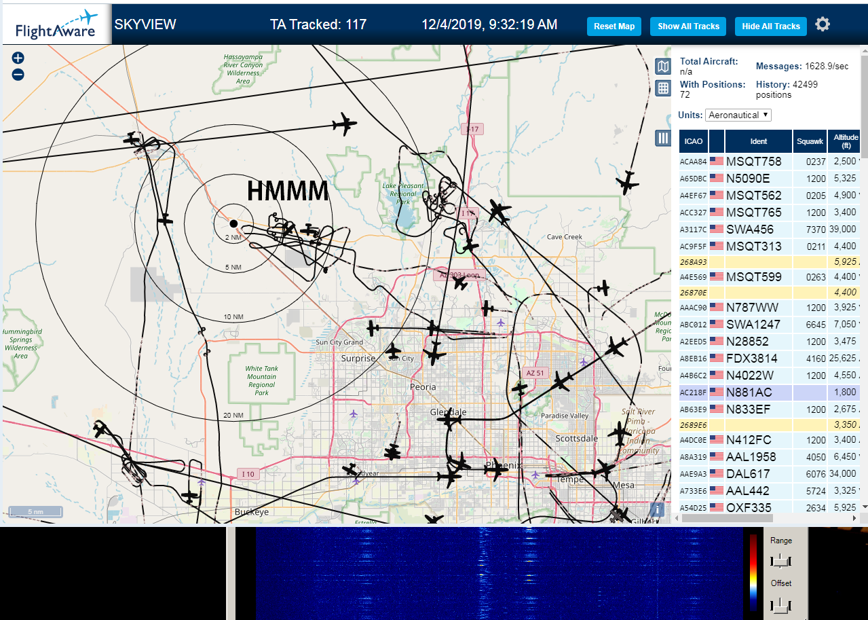
Task: Select the OXF335 aircraft row
Action: tap(770, 507)
